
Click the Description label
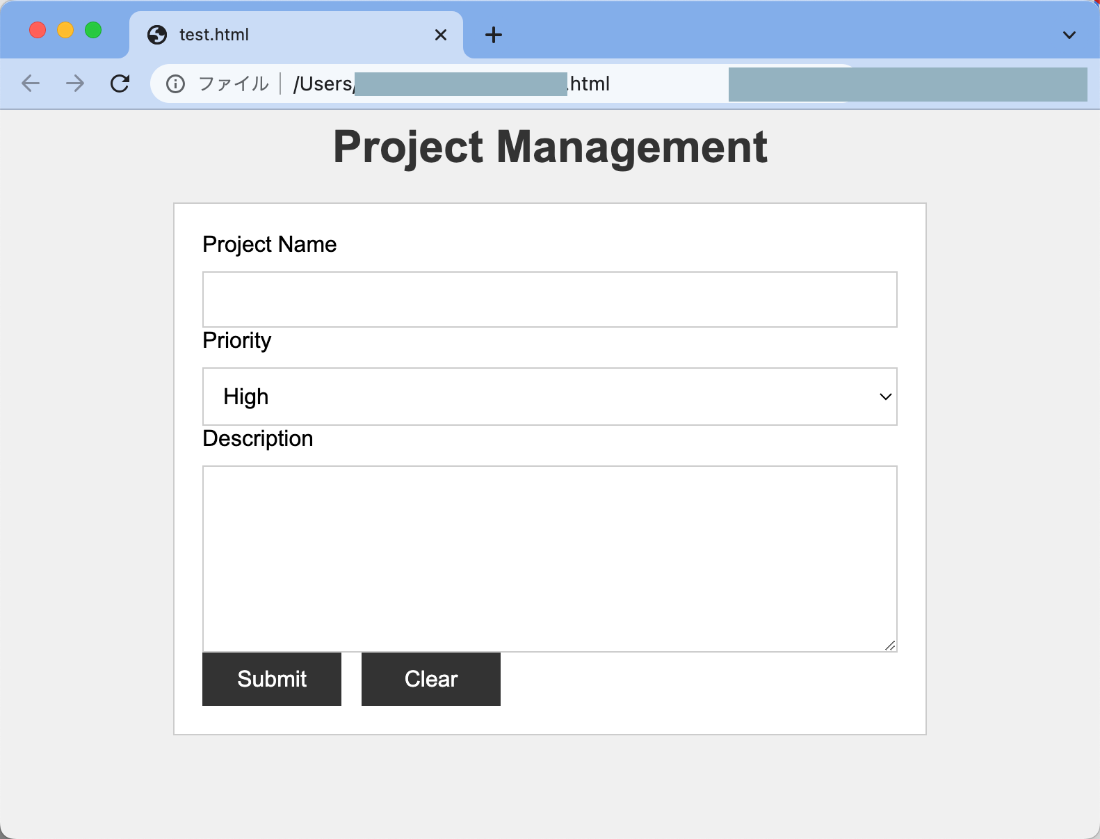pyautogui.click(x=258, y=439)
